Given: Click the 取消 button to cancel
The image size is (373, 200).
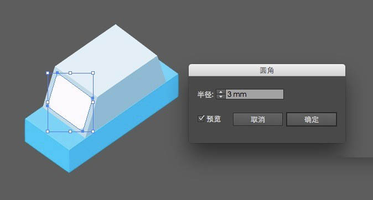Looking at the screenshot, I should click(258, 119).
